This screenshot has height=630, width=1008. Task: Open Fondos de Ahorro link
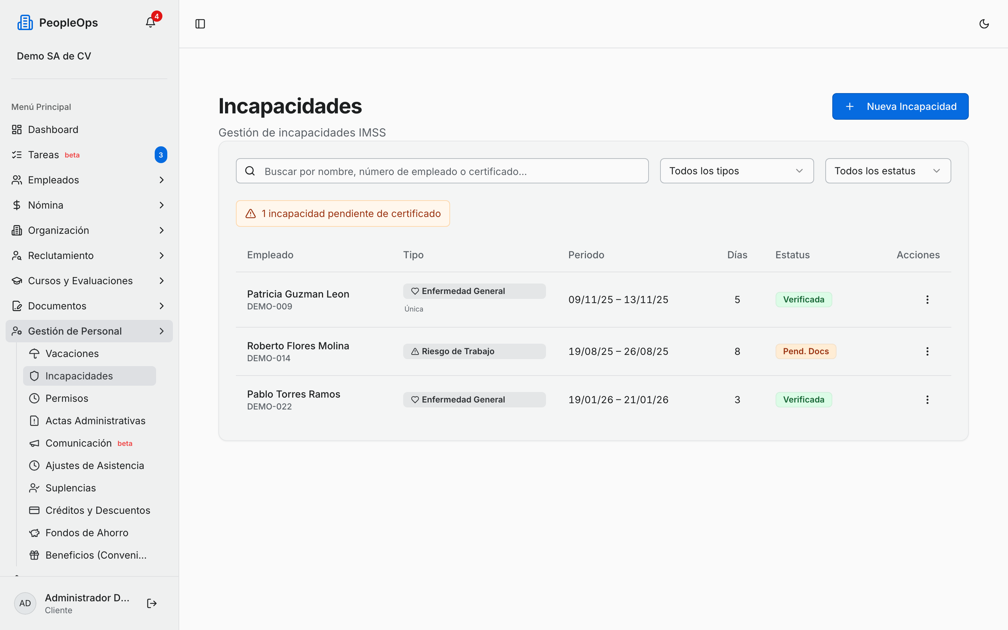click(x=90, y=533)
